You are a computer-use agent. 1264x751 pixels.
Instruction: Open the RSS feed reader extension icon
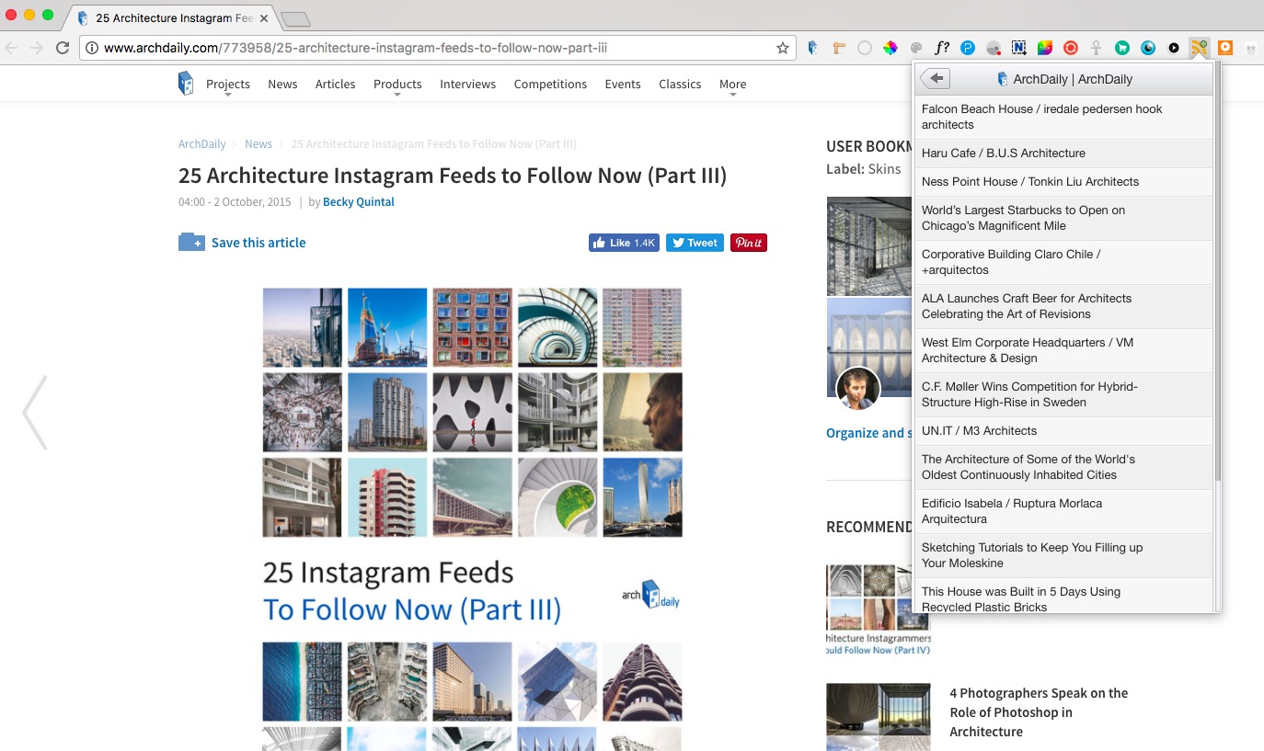coord(1199,48)
